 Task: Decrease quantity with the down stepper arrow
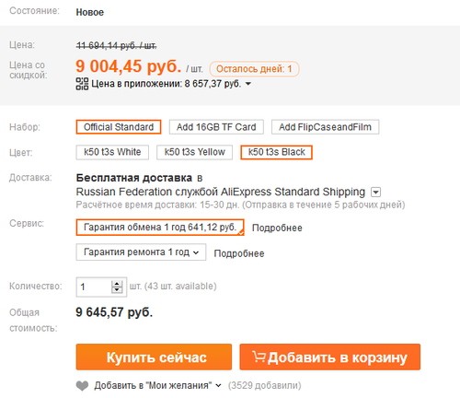coord(117,290)
